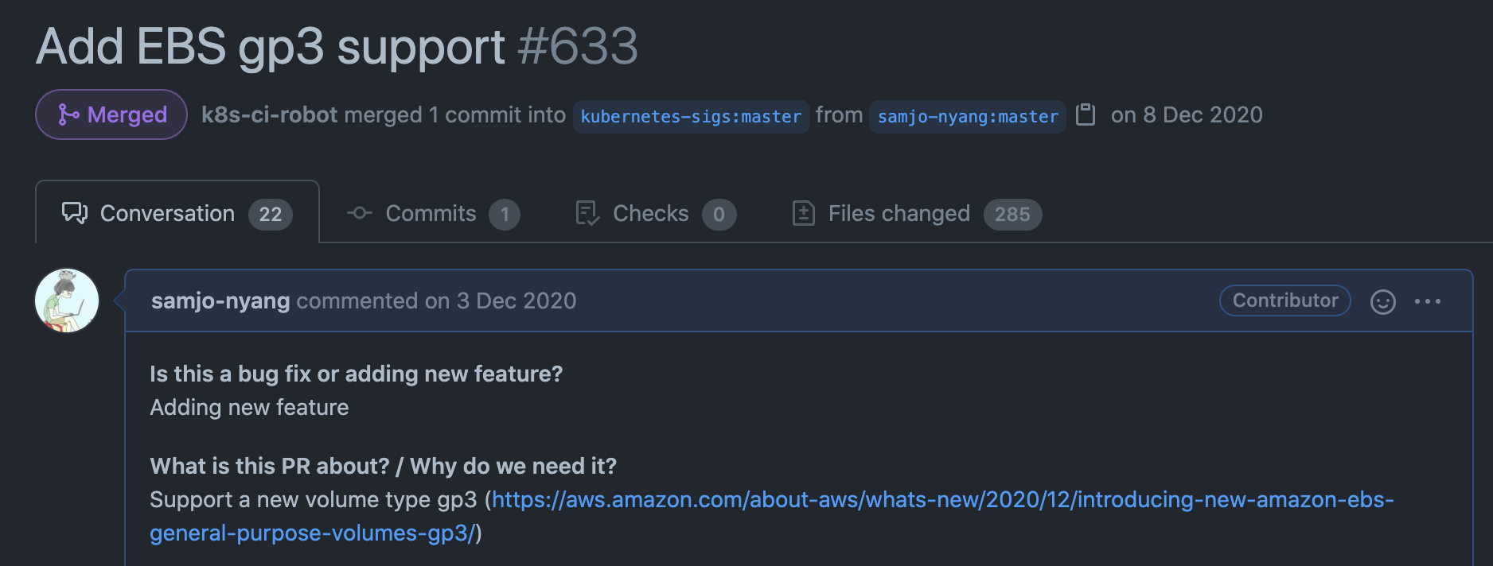This screenshot has height=566, width=1493.
Task: Click the samjo-nyang commenter username
Action: pos(220,300)
